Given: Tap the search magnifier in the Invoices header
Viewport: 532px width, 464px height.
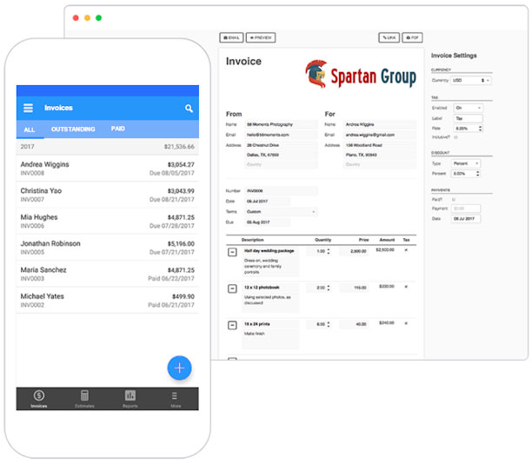Looking at the screenshot, I should pyautogui.click(x=189, y=109).
